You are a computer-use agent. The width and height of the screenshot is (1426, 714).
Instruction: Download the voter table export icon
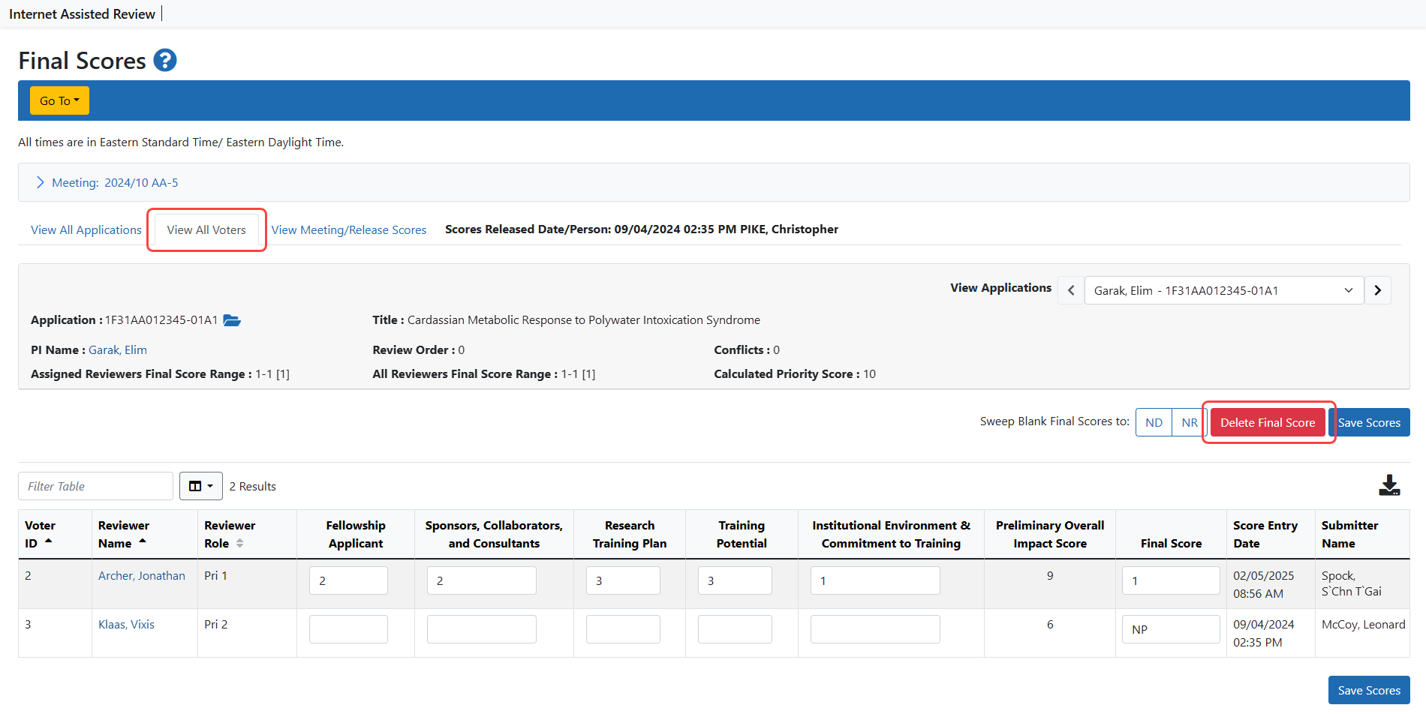1389,485
